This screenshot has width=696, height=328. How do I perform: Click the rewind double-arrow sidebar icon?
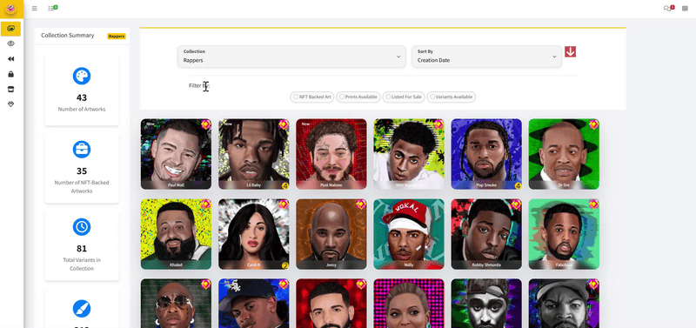click(x=11, y=58)
